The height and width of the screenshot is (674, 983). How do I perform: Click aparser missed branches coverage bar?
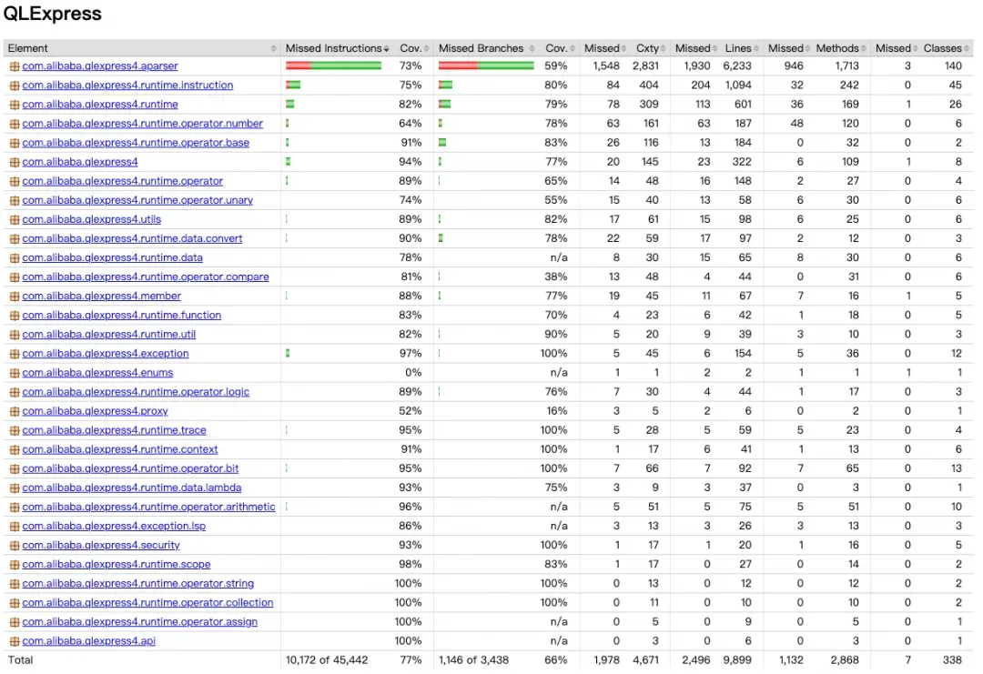click(x=486, y=65)
